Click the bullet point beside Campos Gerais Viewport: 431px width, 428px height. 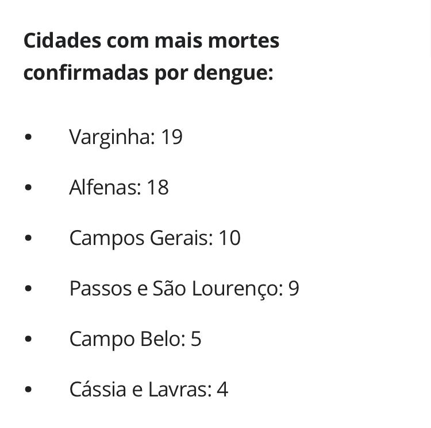pos(28,238)
